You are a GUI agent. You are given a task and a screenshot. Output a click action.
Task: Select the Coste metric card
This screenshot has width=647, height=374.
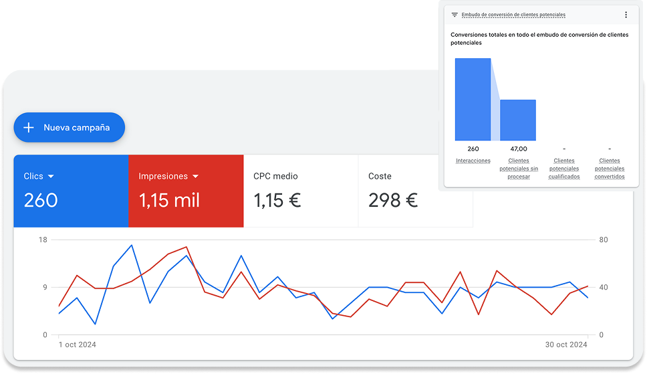tap(415, 191)
